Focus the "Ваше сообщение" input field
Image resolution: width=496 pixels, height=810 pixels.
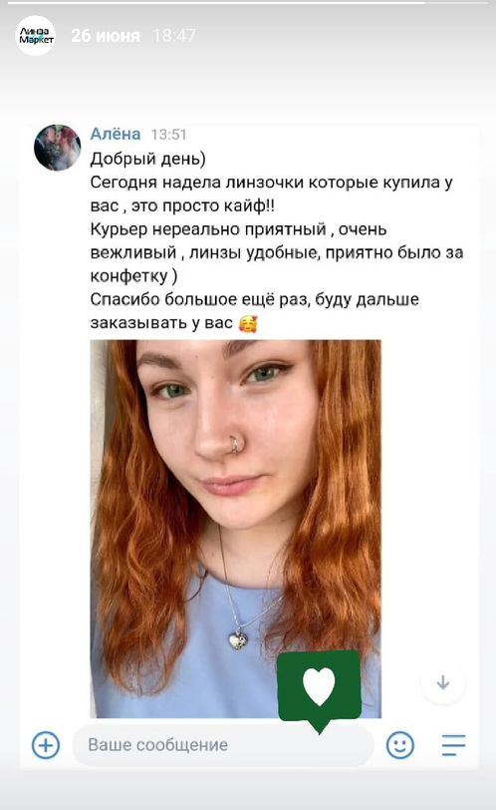pos(223,745)
